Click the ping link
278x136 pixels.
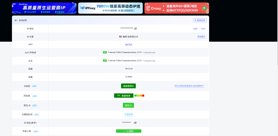point(195,28)
